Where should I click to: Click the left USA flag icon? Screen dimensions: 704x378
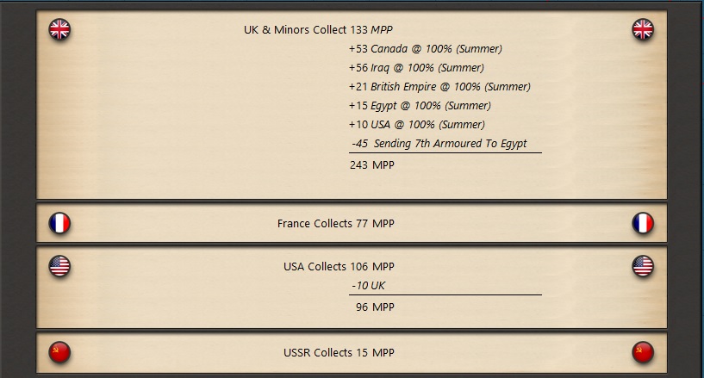point(59,266)
